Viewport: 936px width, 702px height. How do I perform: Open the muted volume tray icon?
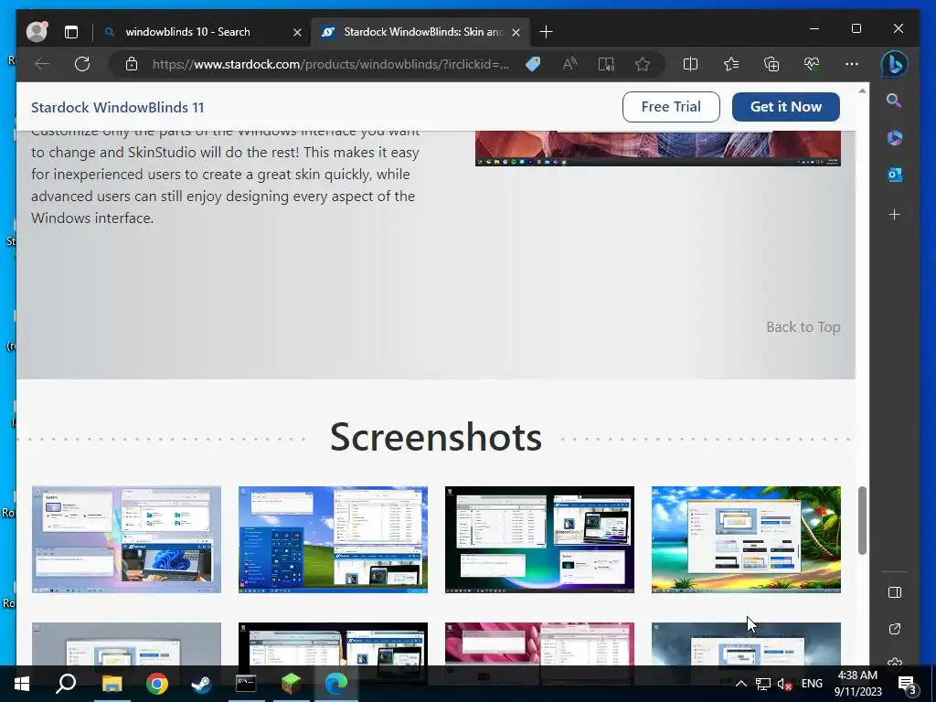785,684
